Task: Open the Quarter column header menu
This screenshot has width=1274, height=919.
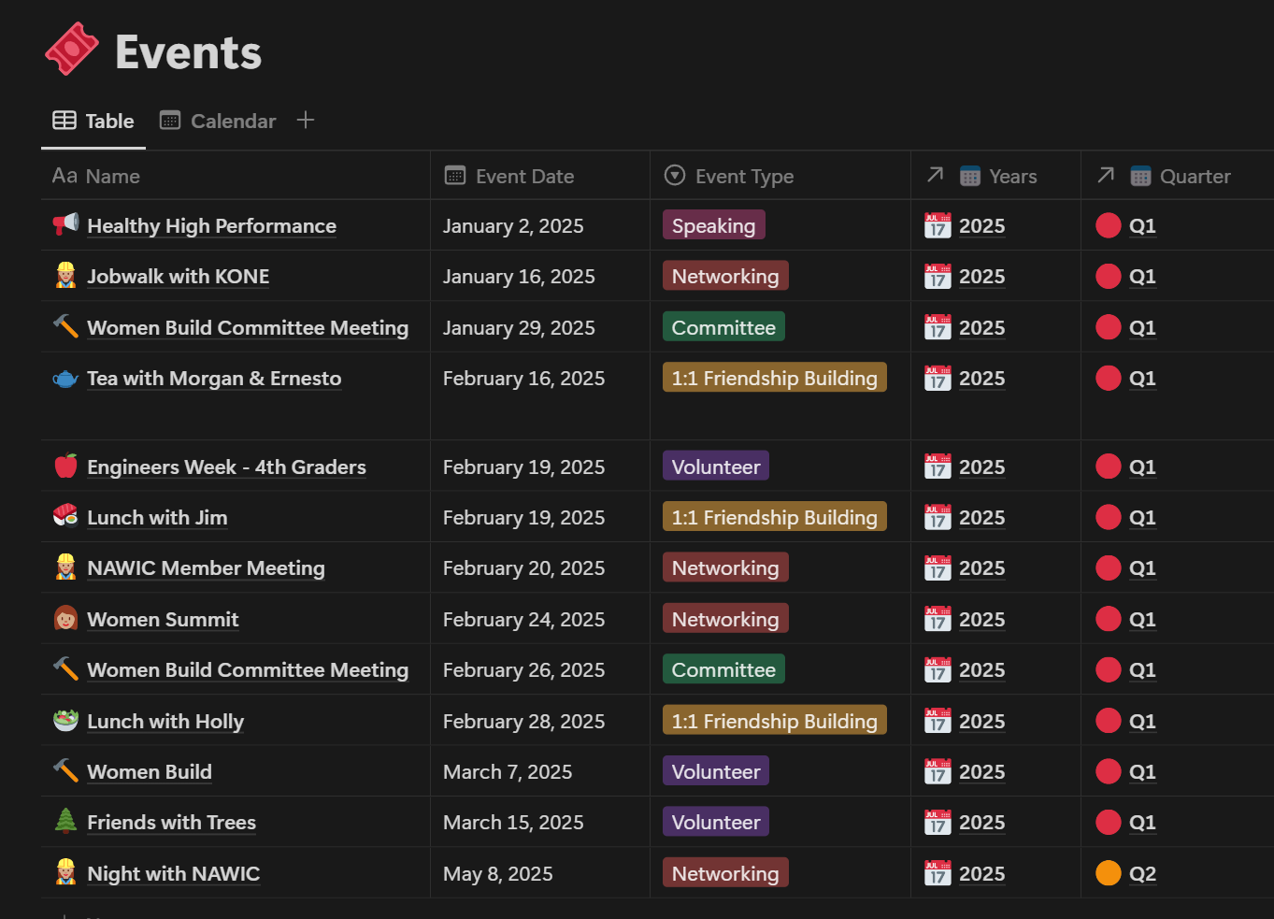Action: 1195,177
